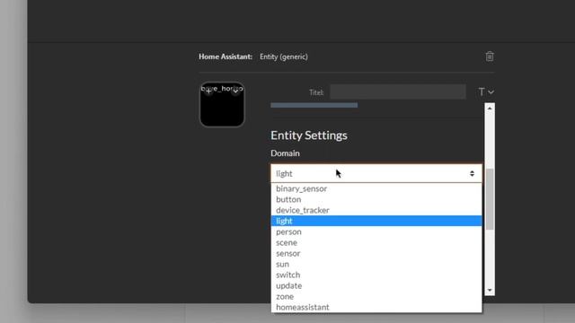Delete the action with the trash icon
Screen dimensions: 575x323
click(x=490, y=57)
